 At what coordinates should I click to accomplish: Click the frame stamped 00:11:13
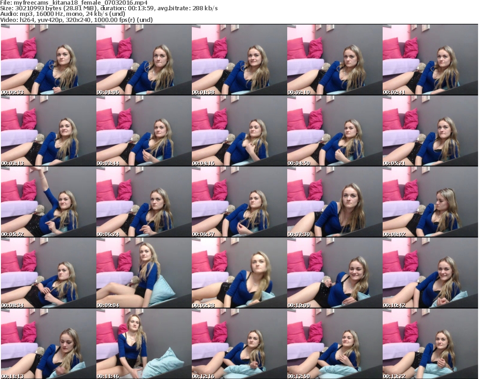click(x=48, y=344)
